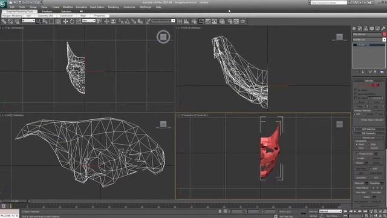Click the Editable Poly entry in stack
This screenshot has width=387, height=218.
tap(369, 45)
